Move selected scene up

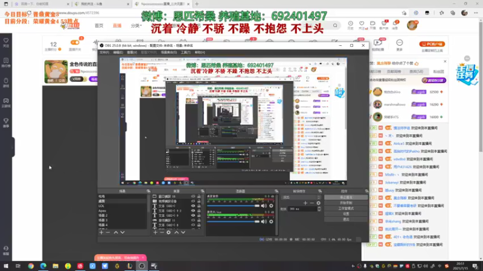tap(116, 232)
